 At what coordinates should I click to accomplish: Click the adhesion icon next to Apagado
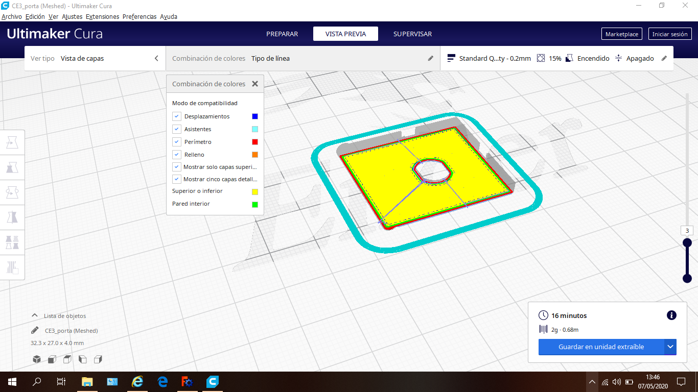[x=619, y=58]
